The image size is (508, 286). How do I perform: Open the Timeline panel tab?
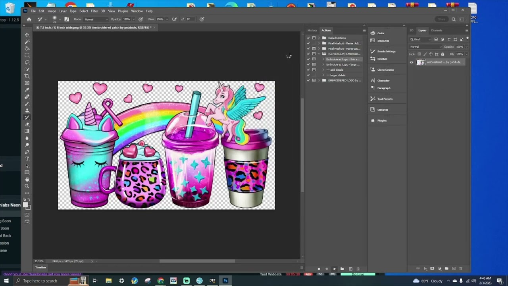click(x=40, y=267)
